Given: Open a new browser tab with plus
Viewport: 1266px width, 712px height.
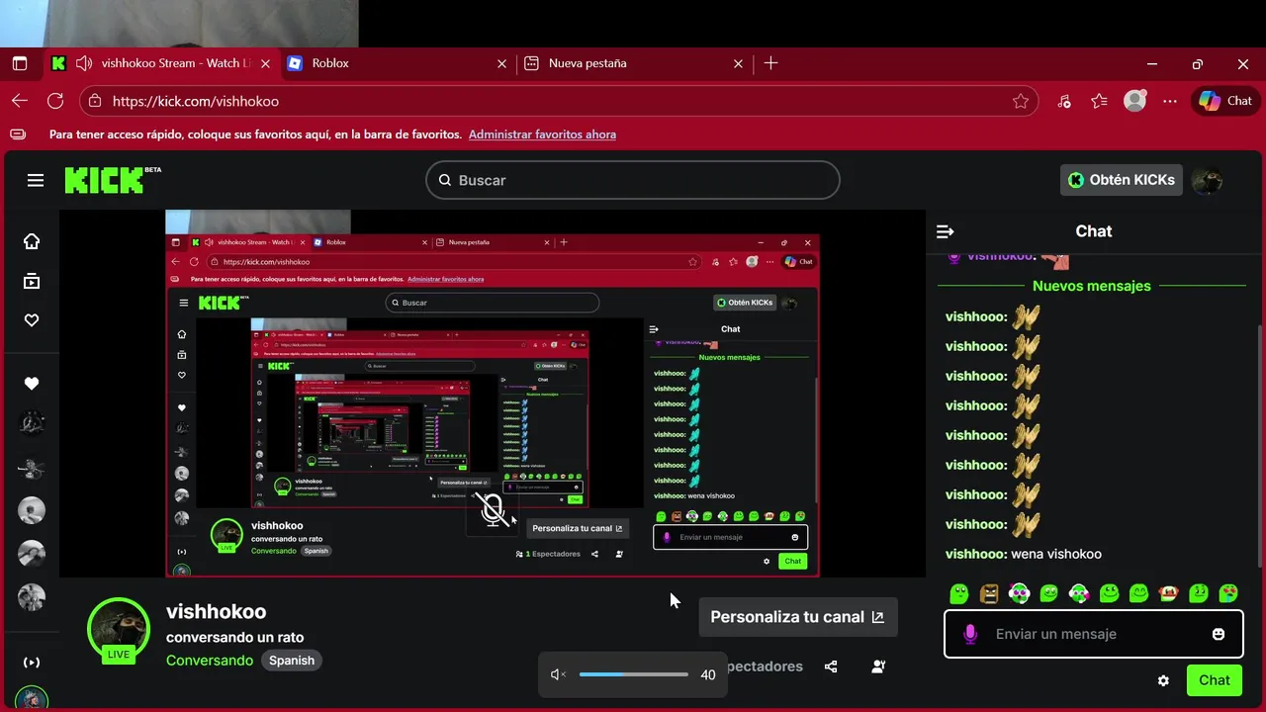Looking at the screenshot, I should pos(771,63).
